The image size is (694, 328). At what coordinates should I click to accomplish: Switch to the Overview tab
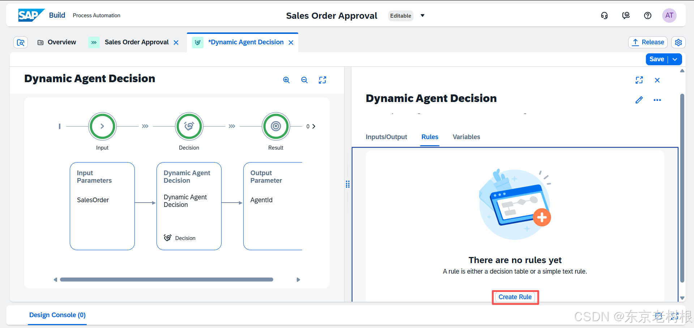pyautogui.click(x=57, y=43)
